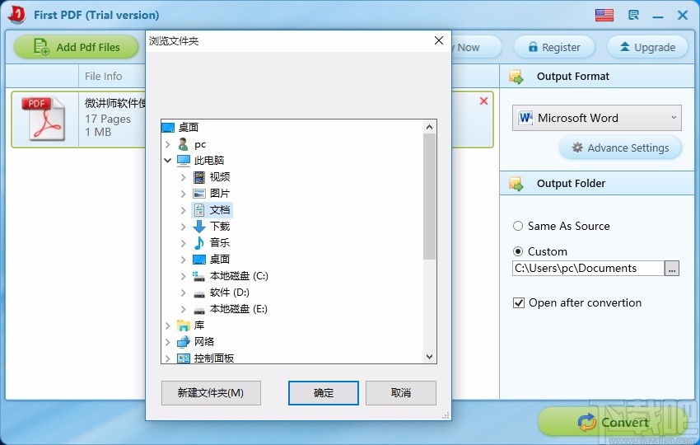The height and width of the screenshot is (445, 700).
Task: Expand the 音乐 tree node
Action: point(183,243)
